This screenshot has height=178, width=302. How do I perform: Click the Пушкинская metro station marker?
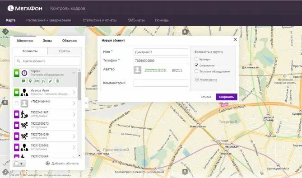coord(219,144)
